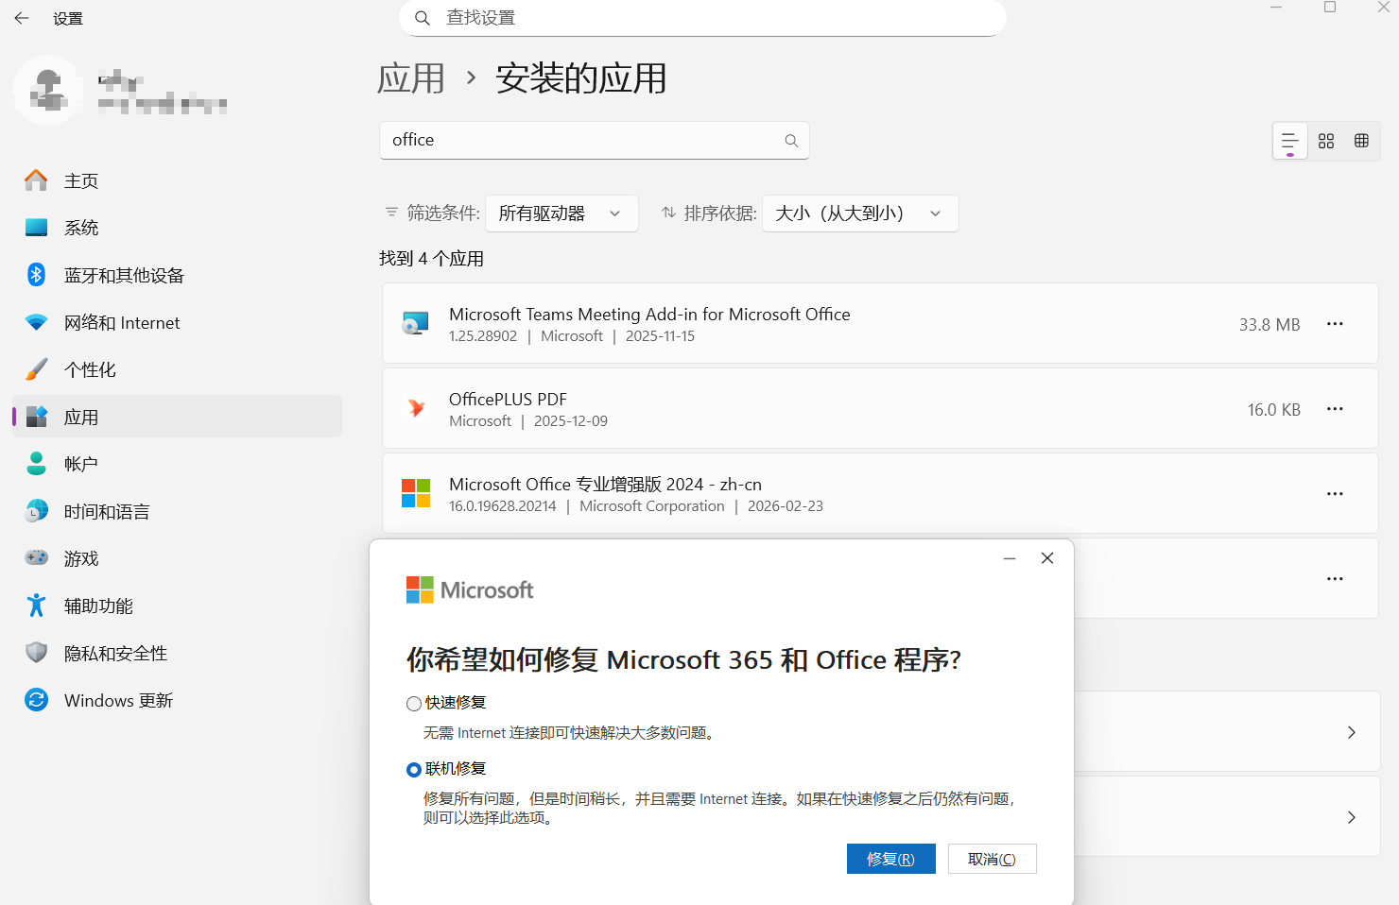Open 辅助功能 settings page

click(x=177, y=606)
